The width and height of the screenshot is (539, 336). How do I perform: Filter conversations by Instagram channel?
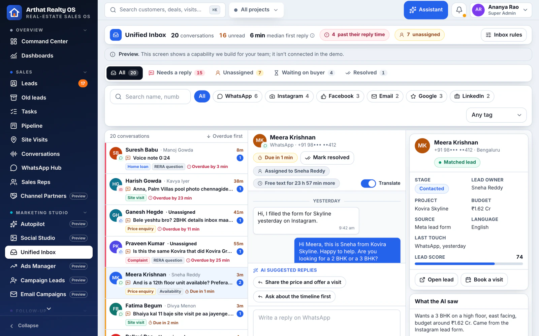click(289, 96)
